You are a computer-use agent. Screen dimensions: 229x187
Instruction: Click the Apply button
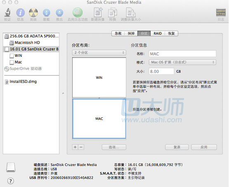(x=204, y=147)
